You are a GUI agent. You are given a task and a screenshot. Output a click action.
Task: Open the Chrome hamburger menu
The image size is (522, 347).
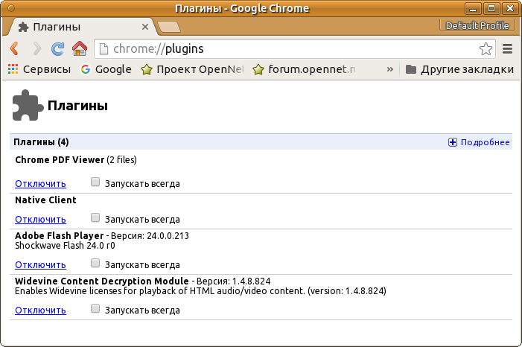[x=507, y=49]
